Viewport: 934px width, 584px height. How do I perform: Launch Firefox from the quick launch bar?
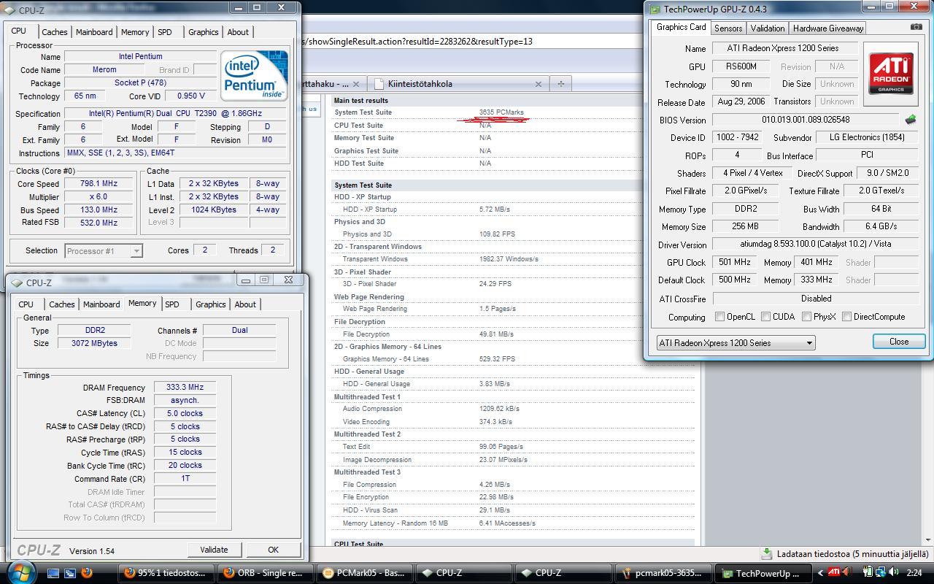click(87, 573)
